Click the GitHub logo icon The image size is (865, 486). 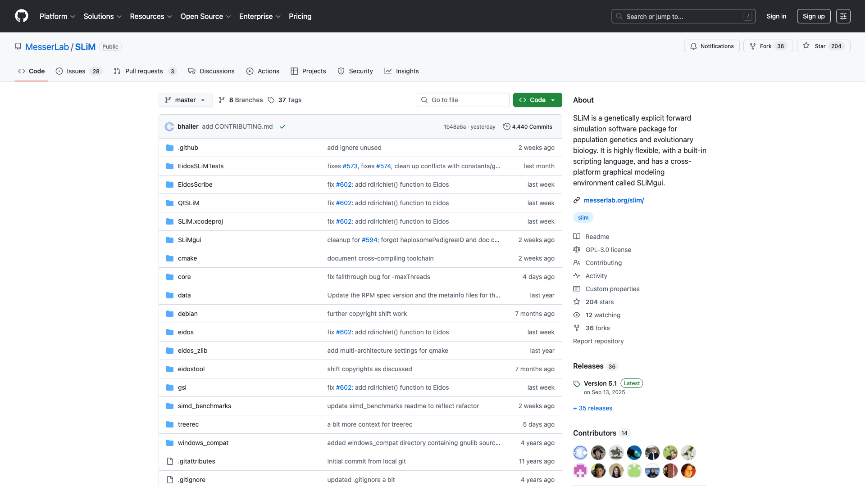pyautogui.click(x=22, y=16)
